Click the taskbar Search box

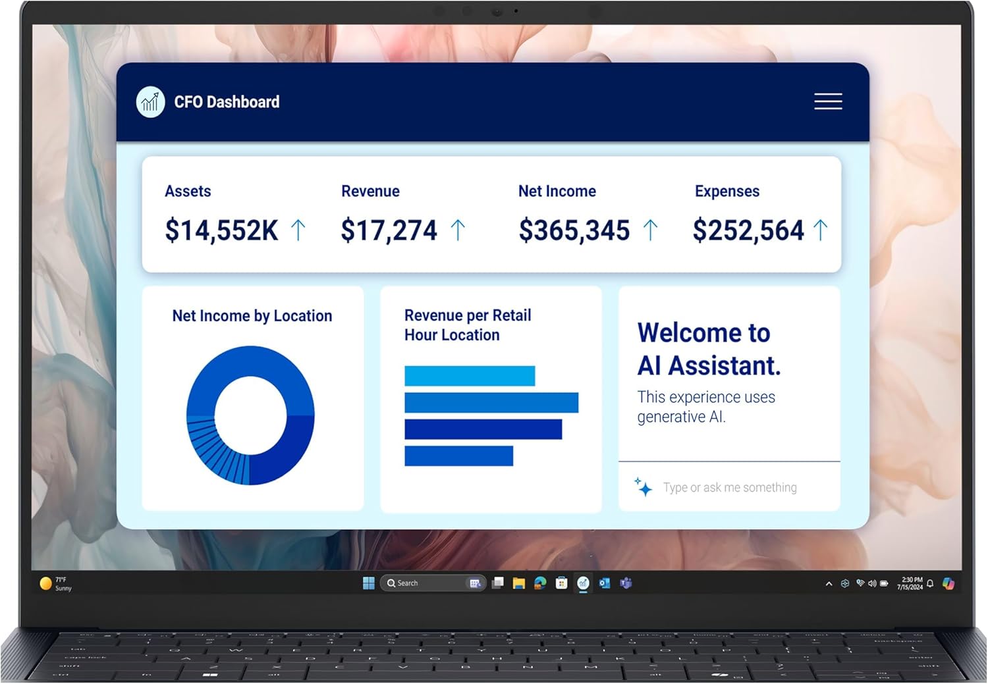(433, 583)
